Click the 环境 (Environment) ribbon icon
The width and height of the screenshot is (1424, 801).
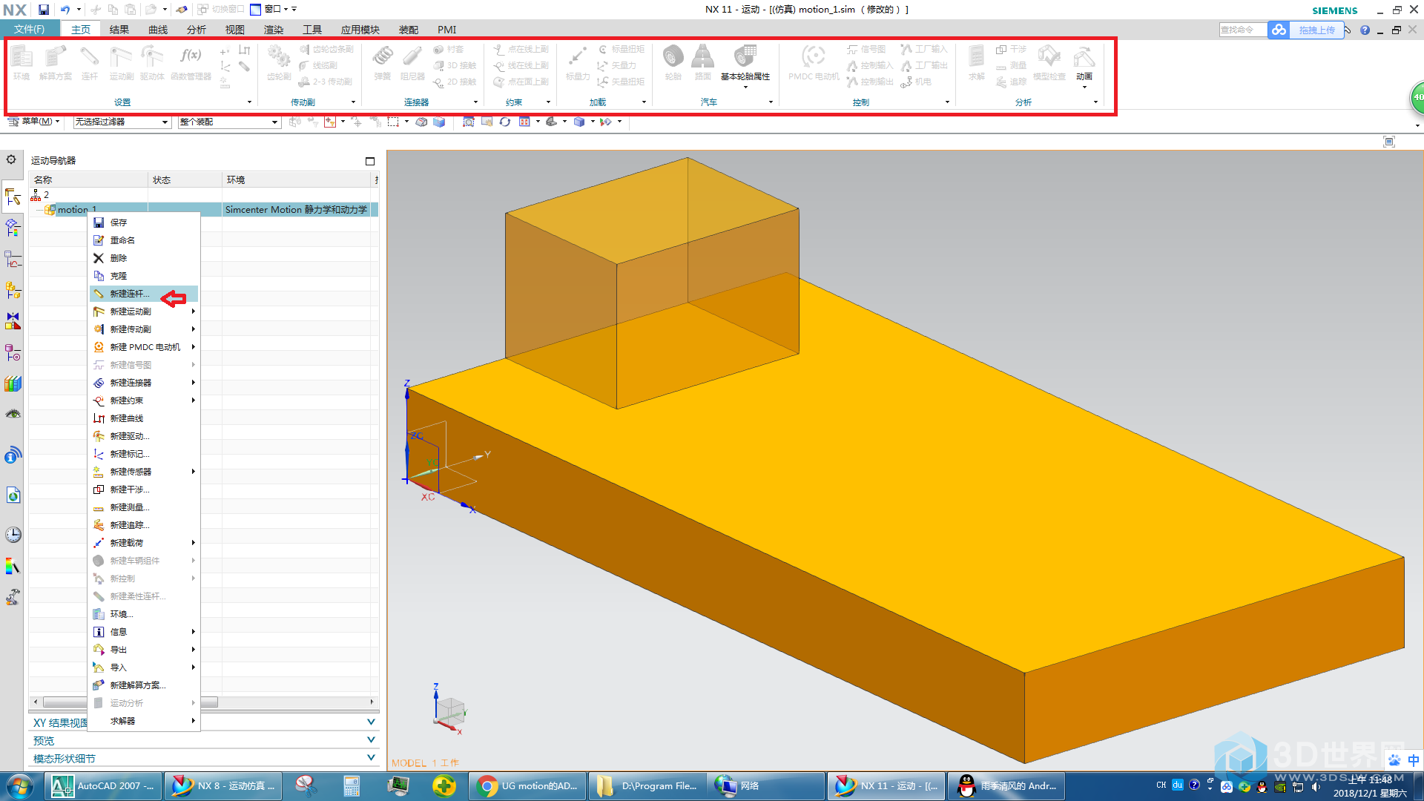click(x=22, y=62)
